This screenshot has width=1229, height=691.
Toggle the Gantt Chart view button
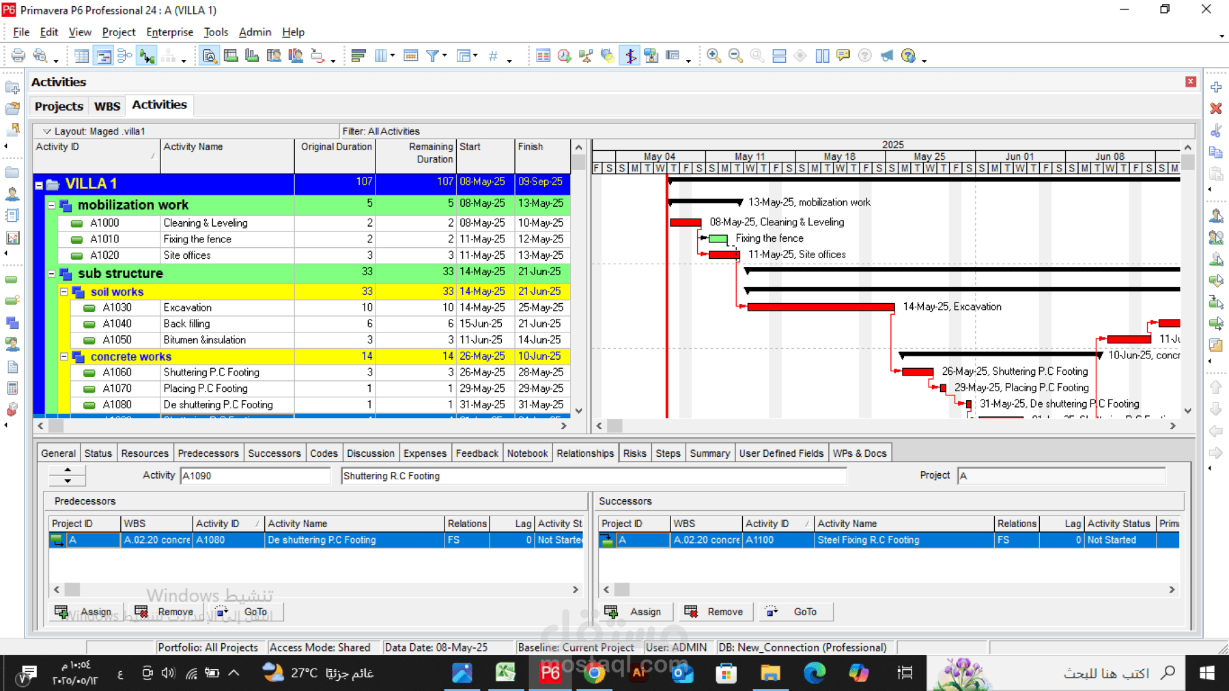[x=104, y=55]
